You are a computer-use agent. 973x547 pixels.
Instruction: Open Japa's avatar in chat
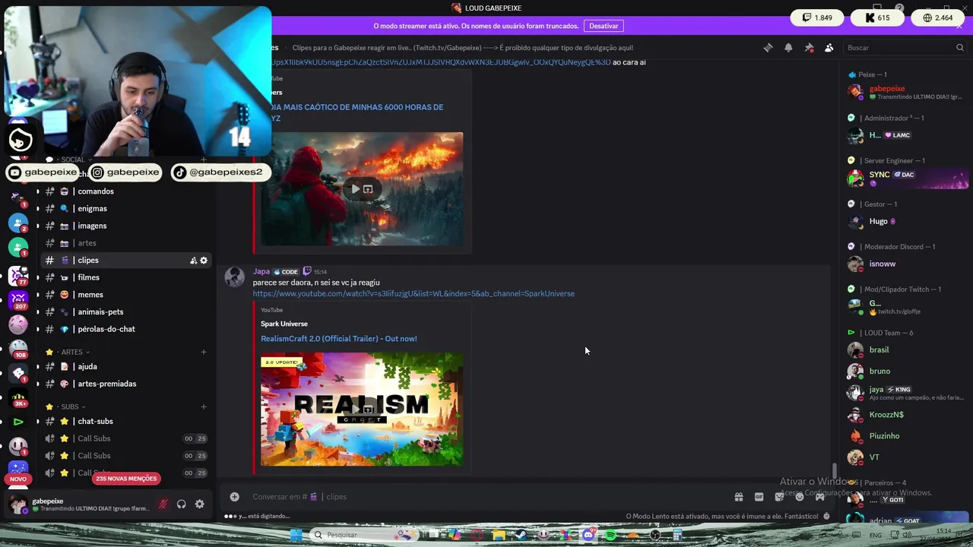point(234,277)
